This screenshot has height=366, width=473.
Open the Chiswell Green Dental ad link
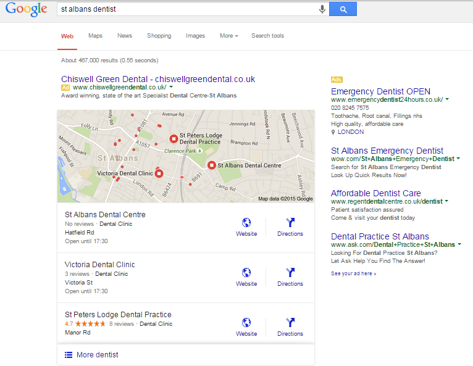[158, 79]
